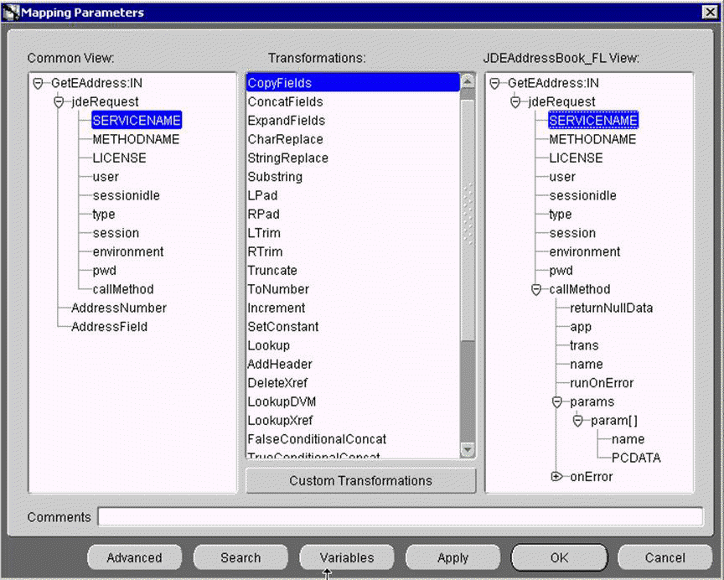
Task: Select session in Common View
Action: (x=116, y=233)
